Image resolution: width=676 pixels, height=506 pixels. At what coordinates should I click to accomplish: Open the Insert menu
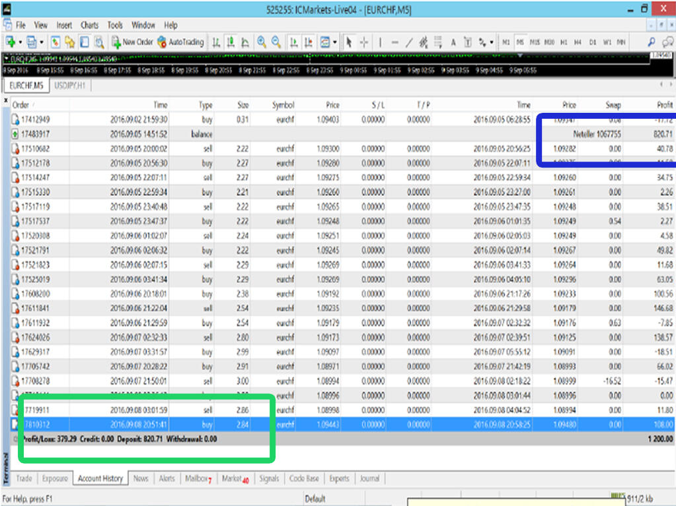(64, 25)
